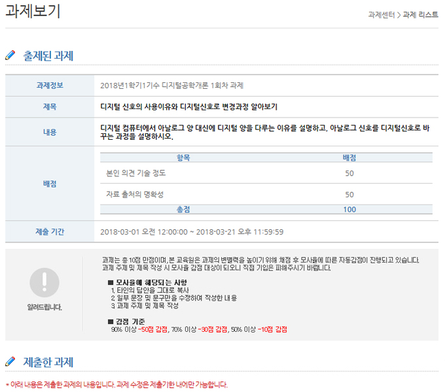Image resolution: width=445 pixels, height=392 pixels.
Task: Click the 항목 column header in score table
Action: tap(183, 157)
